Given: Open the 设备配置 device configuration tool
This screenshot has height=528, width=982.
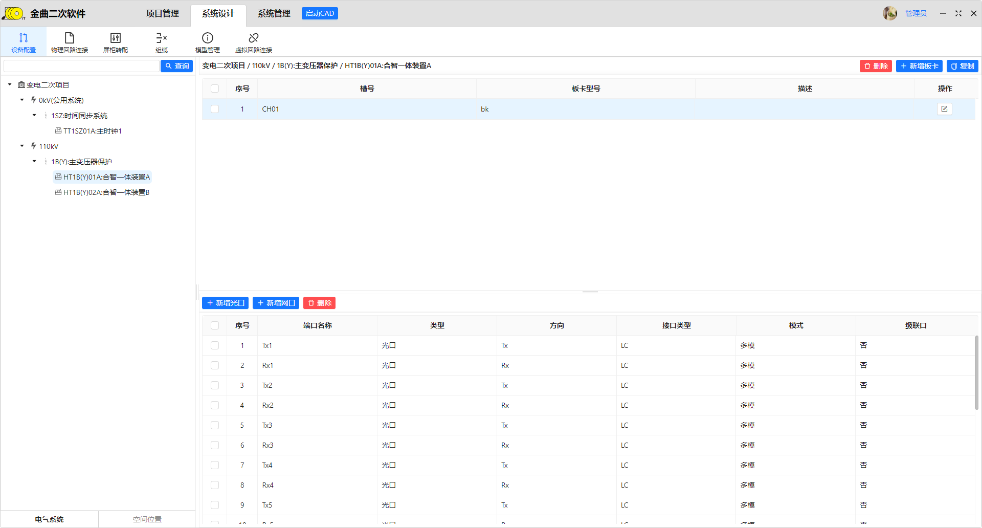Looking at the screenshot, I should pos(24,42).
